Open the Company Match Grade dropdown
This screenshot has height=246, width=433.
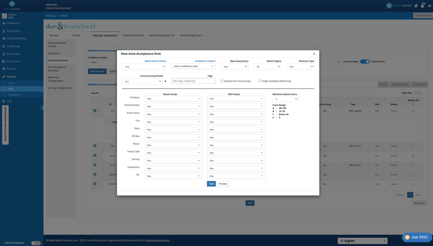click(173, 99)
